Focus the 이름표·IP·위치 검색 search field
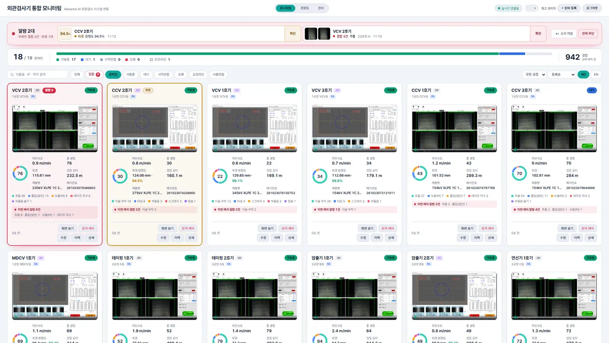Viewport: 609px width, 343px height. pyautogui.click(x=38, y=74)
